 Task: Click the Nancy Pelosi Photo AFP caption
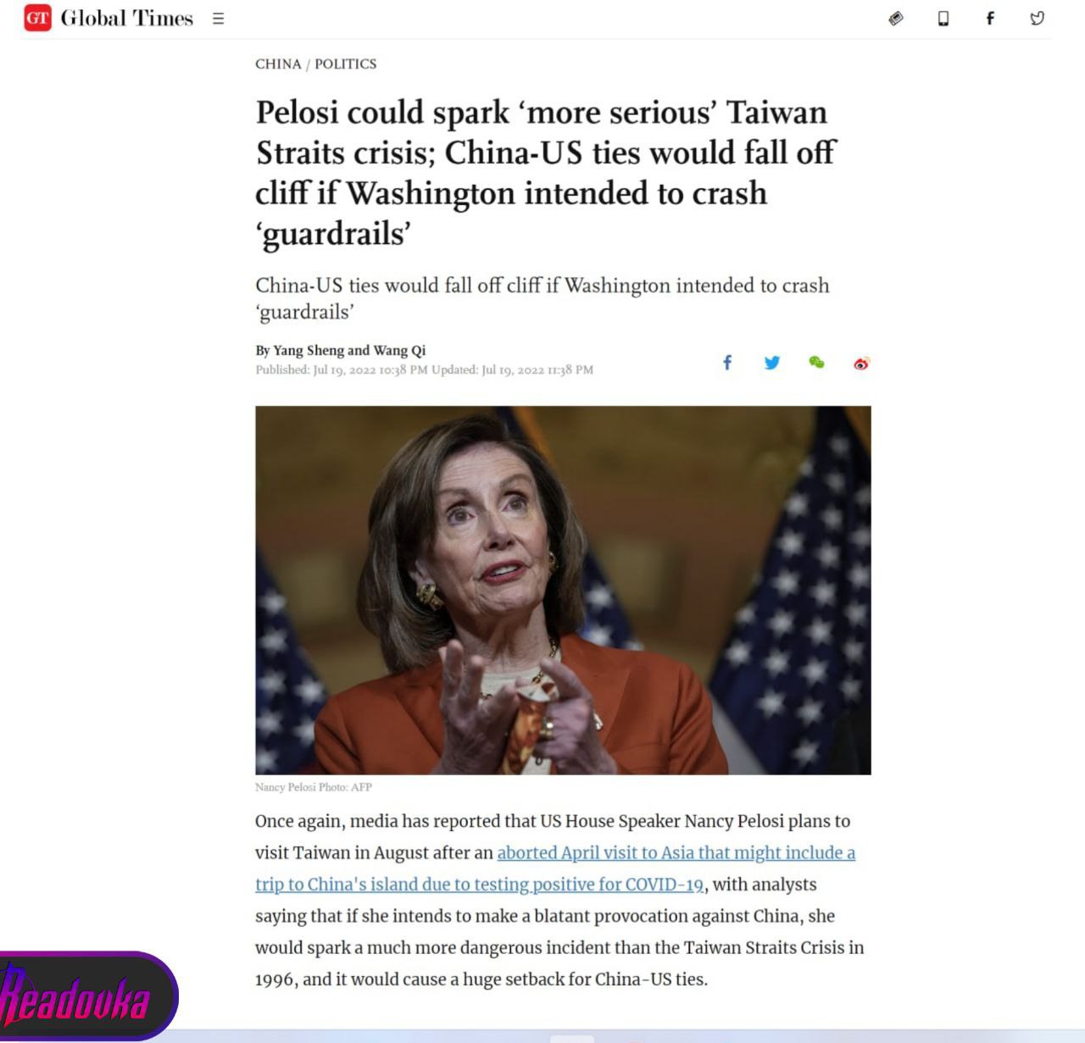(314, 787)
